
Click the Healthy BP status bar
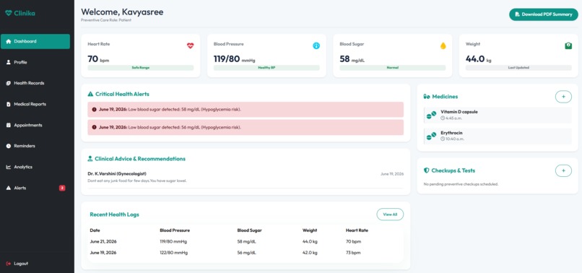pyautogui.click(x=266, y=68)
